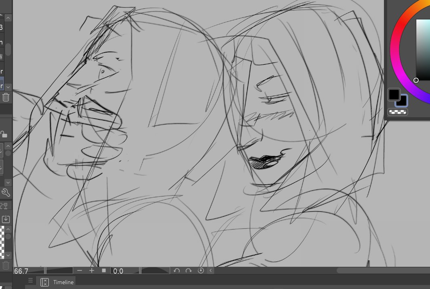Click the upper trash delete icon
This screenshot has width=430, height=289.
click(6, 97)
